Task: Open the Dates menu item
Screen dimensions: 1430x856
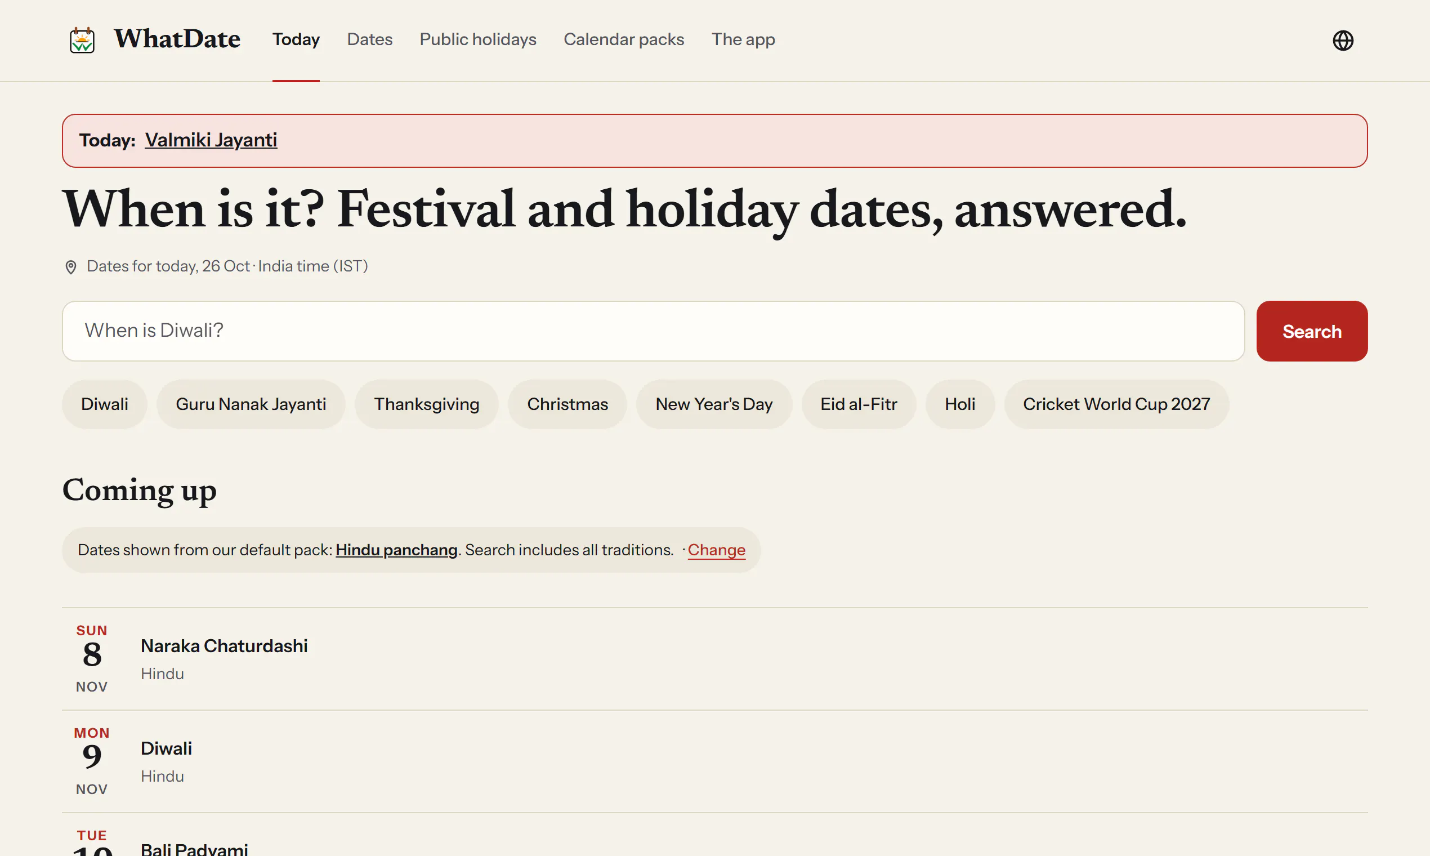Action: click(370, 40)
